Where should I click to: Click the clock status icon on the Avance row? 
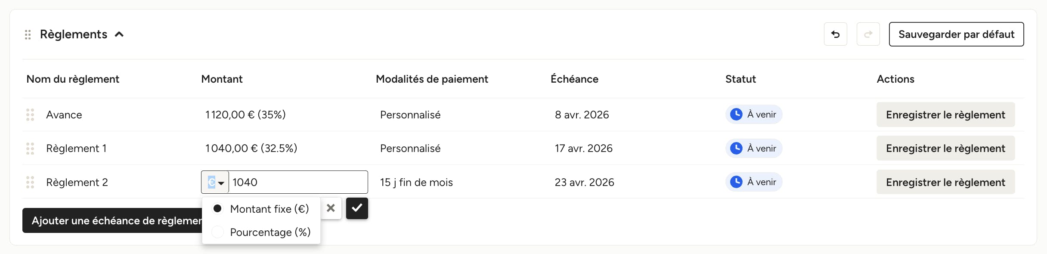736,114
